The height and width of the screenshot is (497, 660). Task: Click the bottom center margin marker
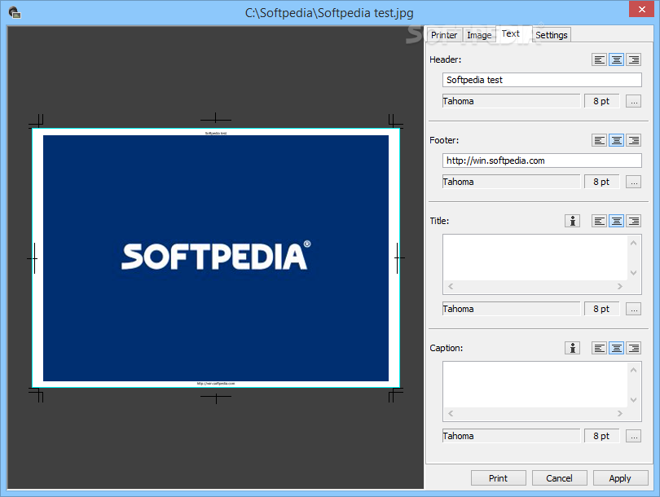(216, 397)
